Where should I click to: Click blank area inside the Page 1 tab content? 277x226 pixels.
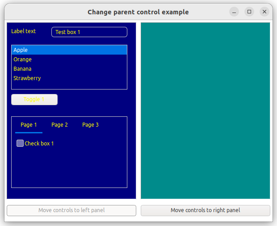69,168
